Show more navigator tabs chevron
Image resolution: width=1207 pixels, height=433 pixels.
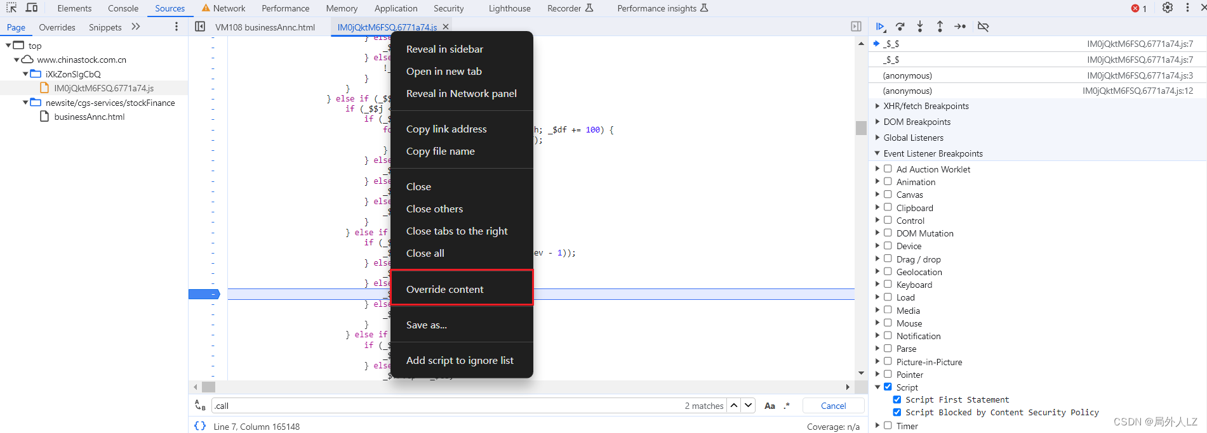(135, 27)
